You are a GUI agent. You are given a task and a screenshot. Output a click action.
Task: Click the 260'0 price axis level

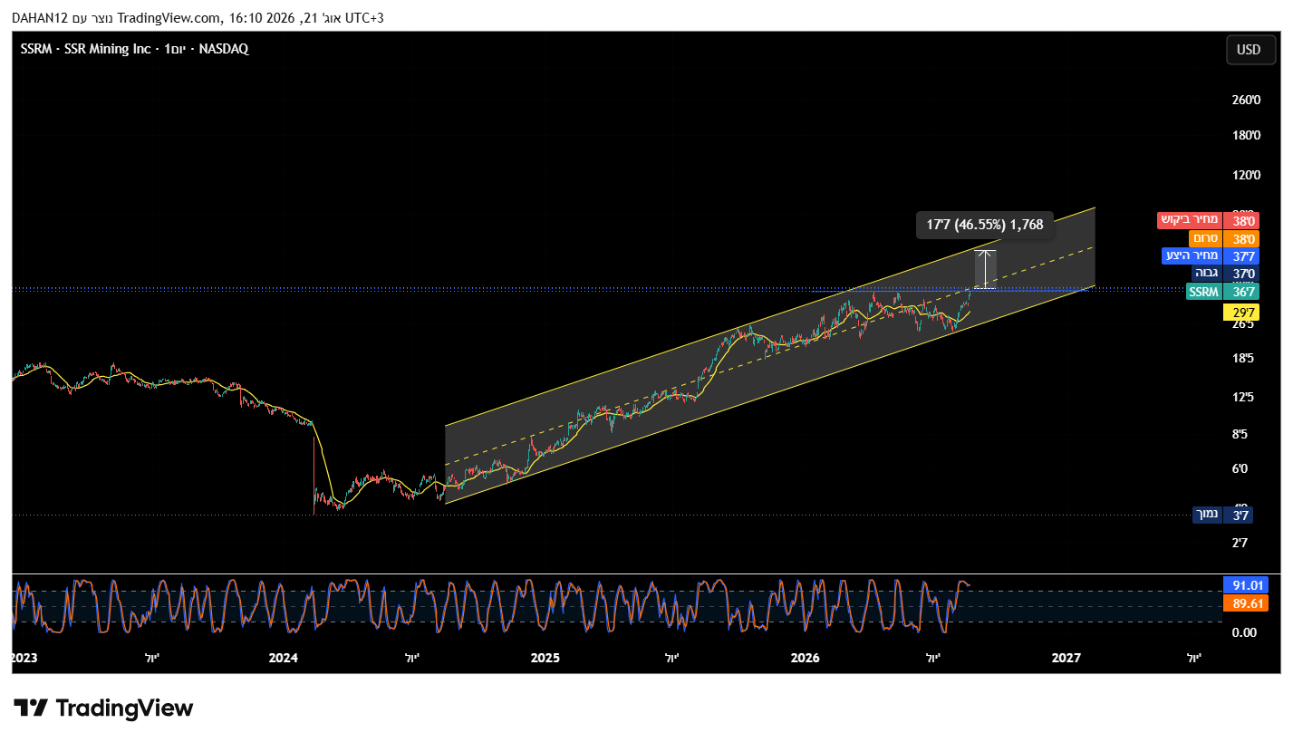[1246, 100]
